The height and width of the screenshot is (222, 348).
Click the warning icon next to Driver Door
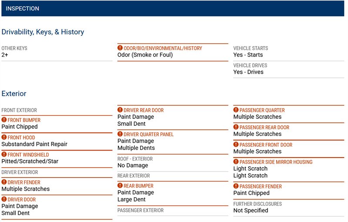click(4, 199)
